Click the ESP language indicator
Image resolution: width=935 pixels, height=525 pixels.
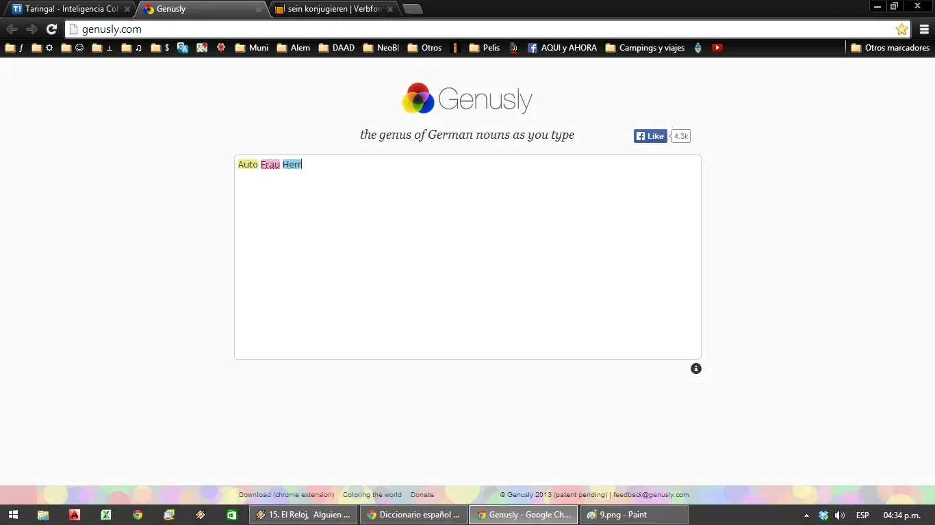point(862,515)
